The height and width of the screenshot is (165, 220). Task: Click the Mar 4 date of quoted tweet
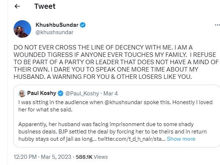tap(111, 93)
